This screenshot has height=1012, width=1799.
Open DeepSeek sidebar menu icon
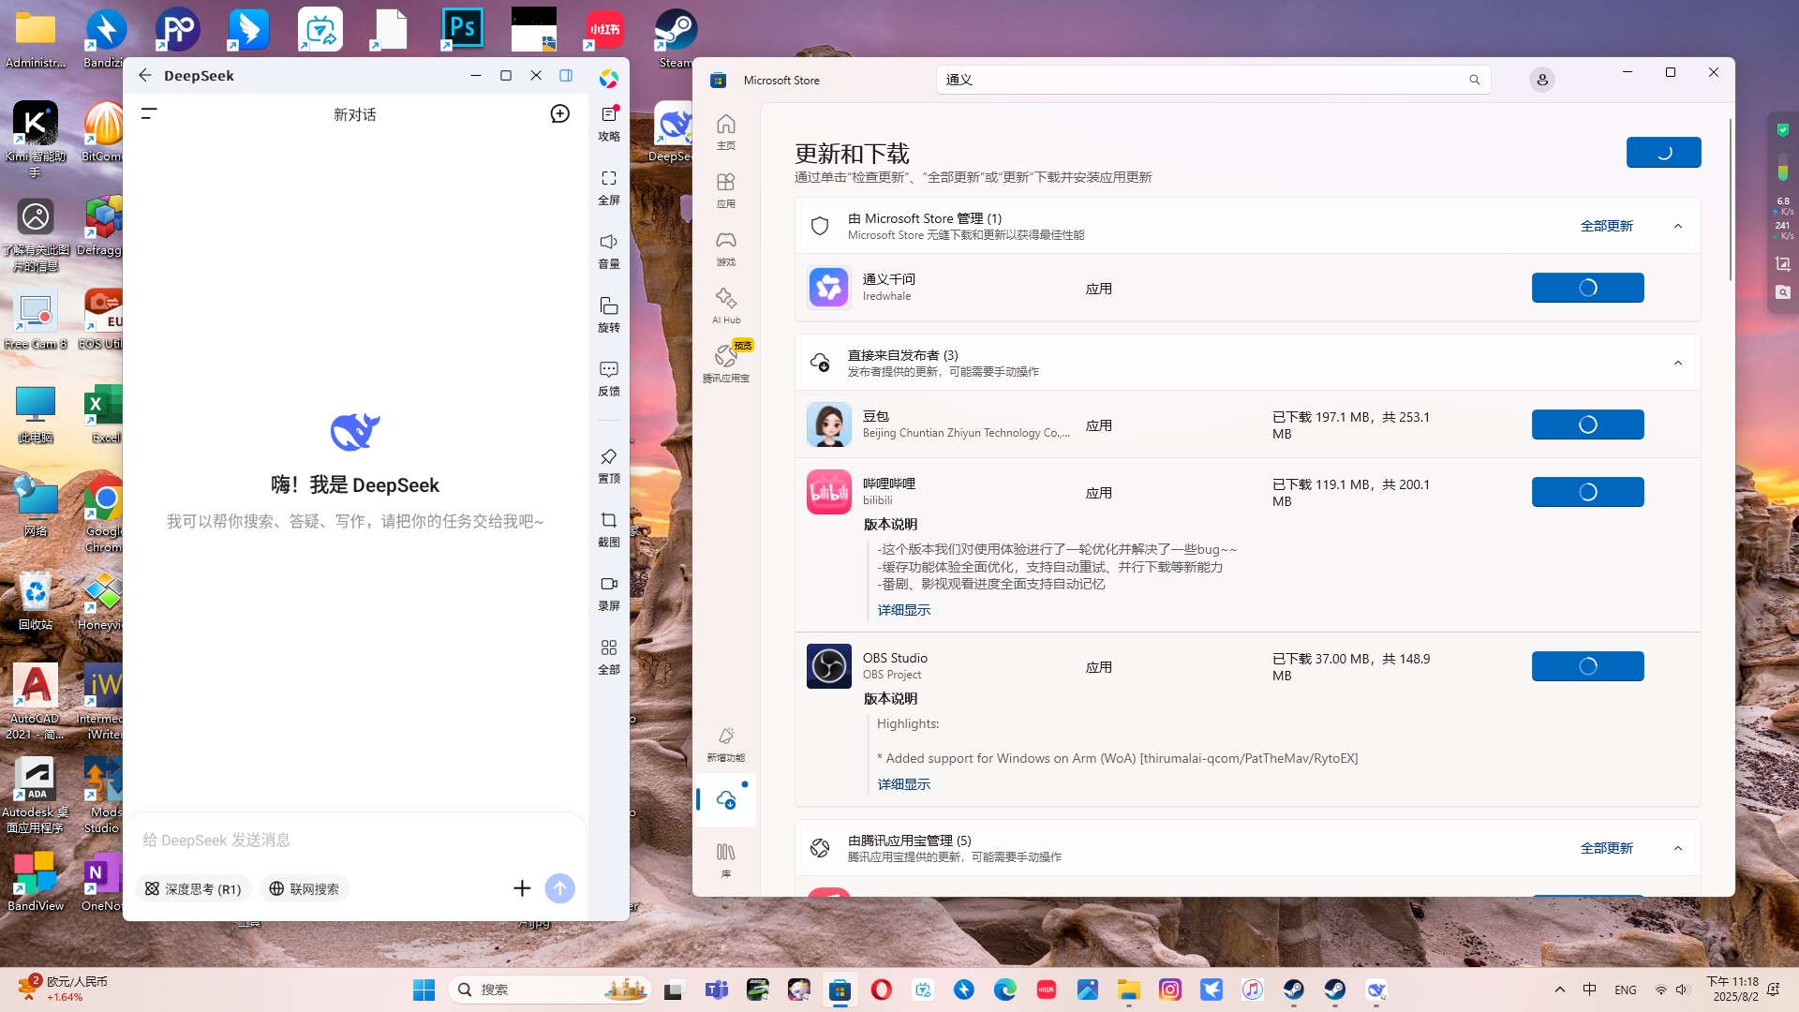(149, 113)
